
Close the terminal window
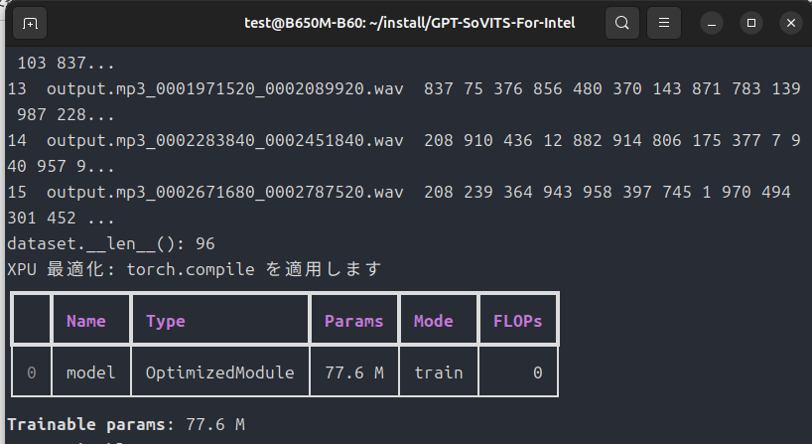pos(788,23)
